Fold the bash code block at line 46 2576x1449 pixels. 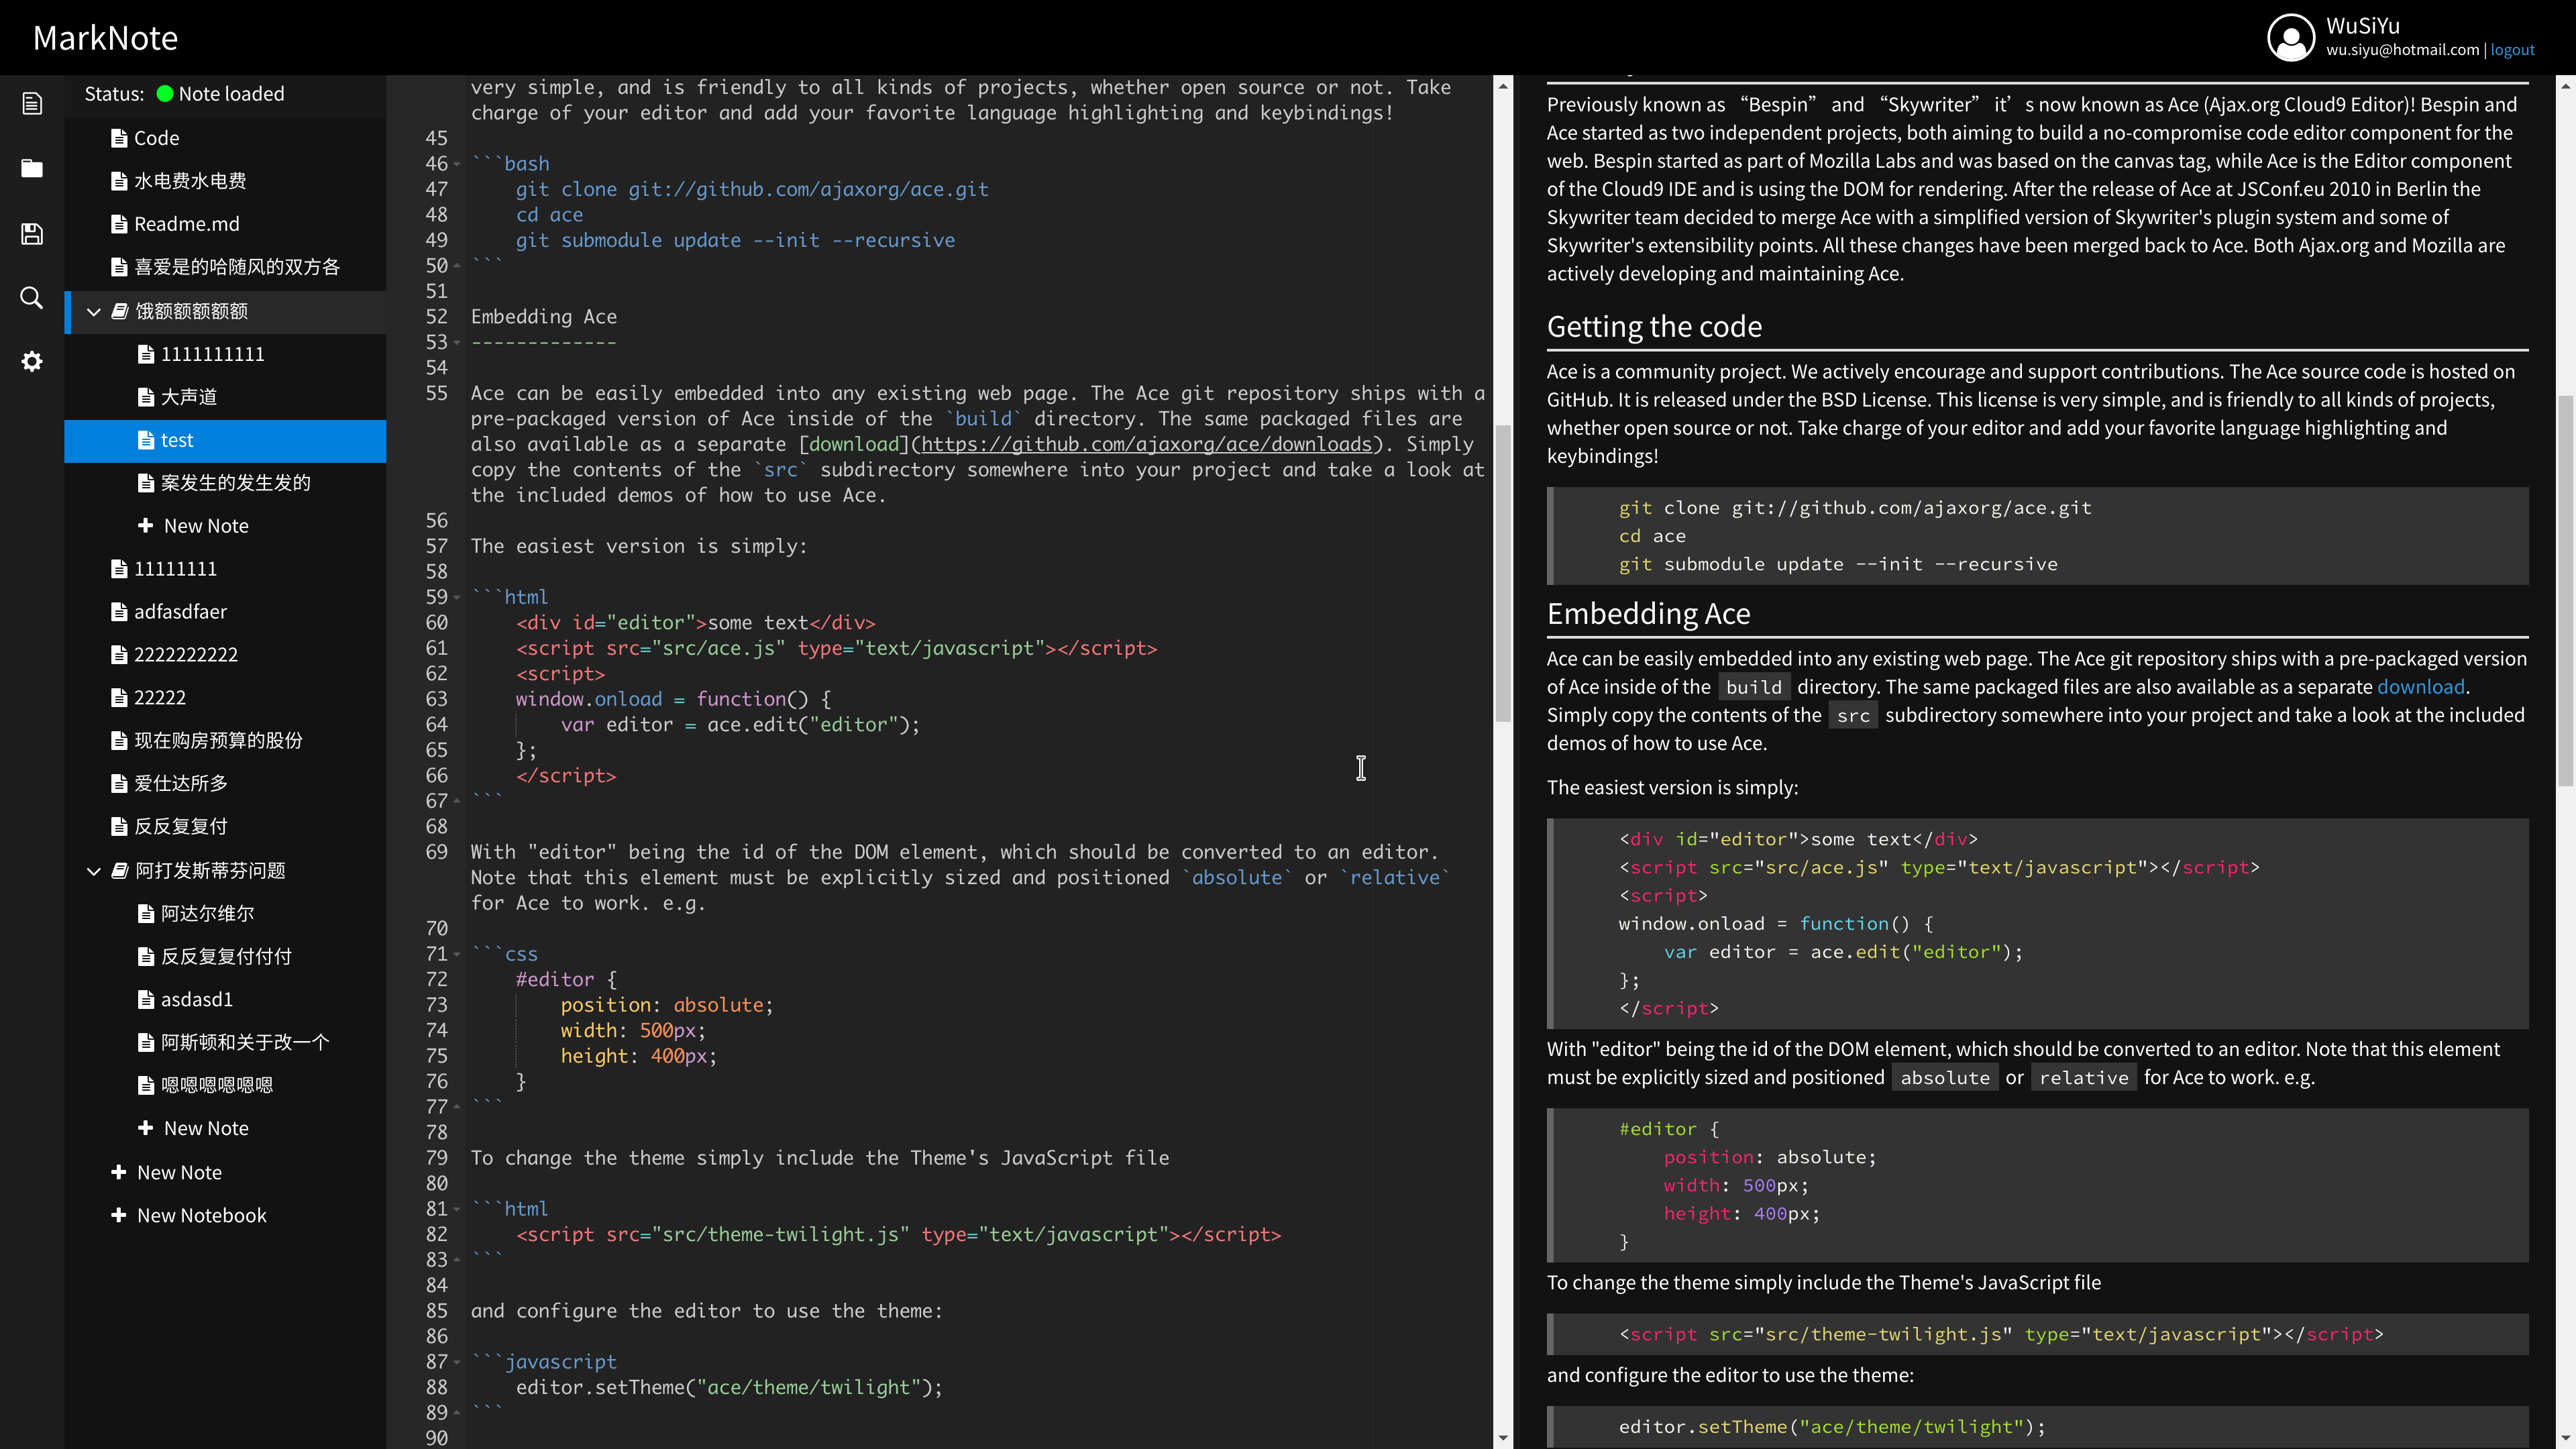(x=457, y=164)
